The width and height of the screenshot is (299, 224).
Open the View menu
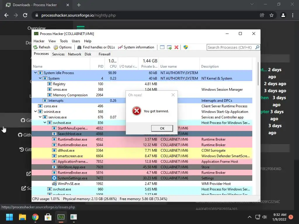click(x=52, y=41)
